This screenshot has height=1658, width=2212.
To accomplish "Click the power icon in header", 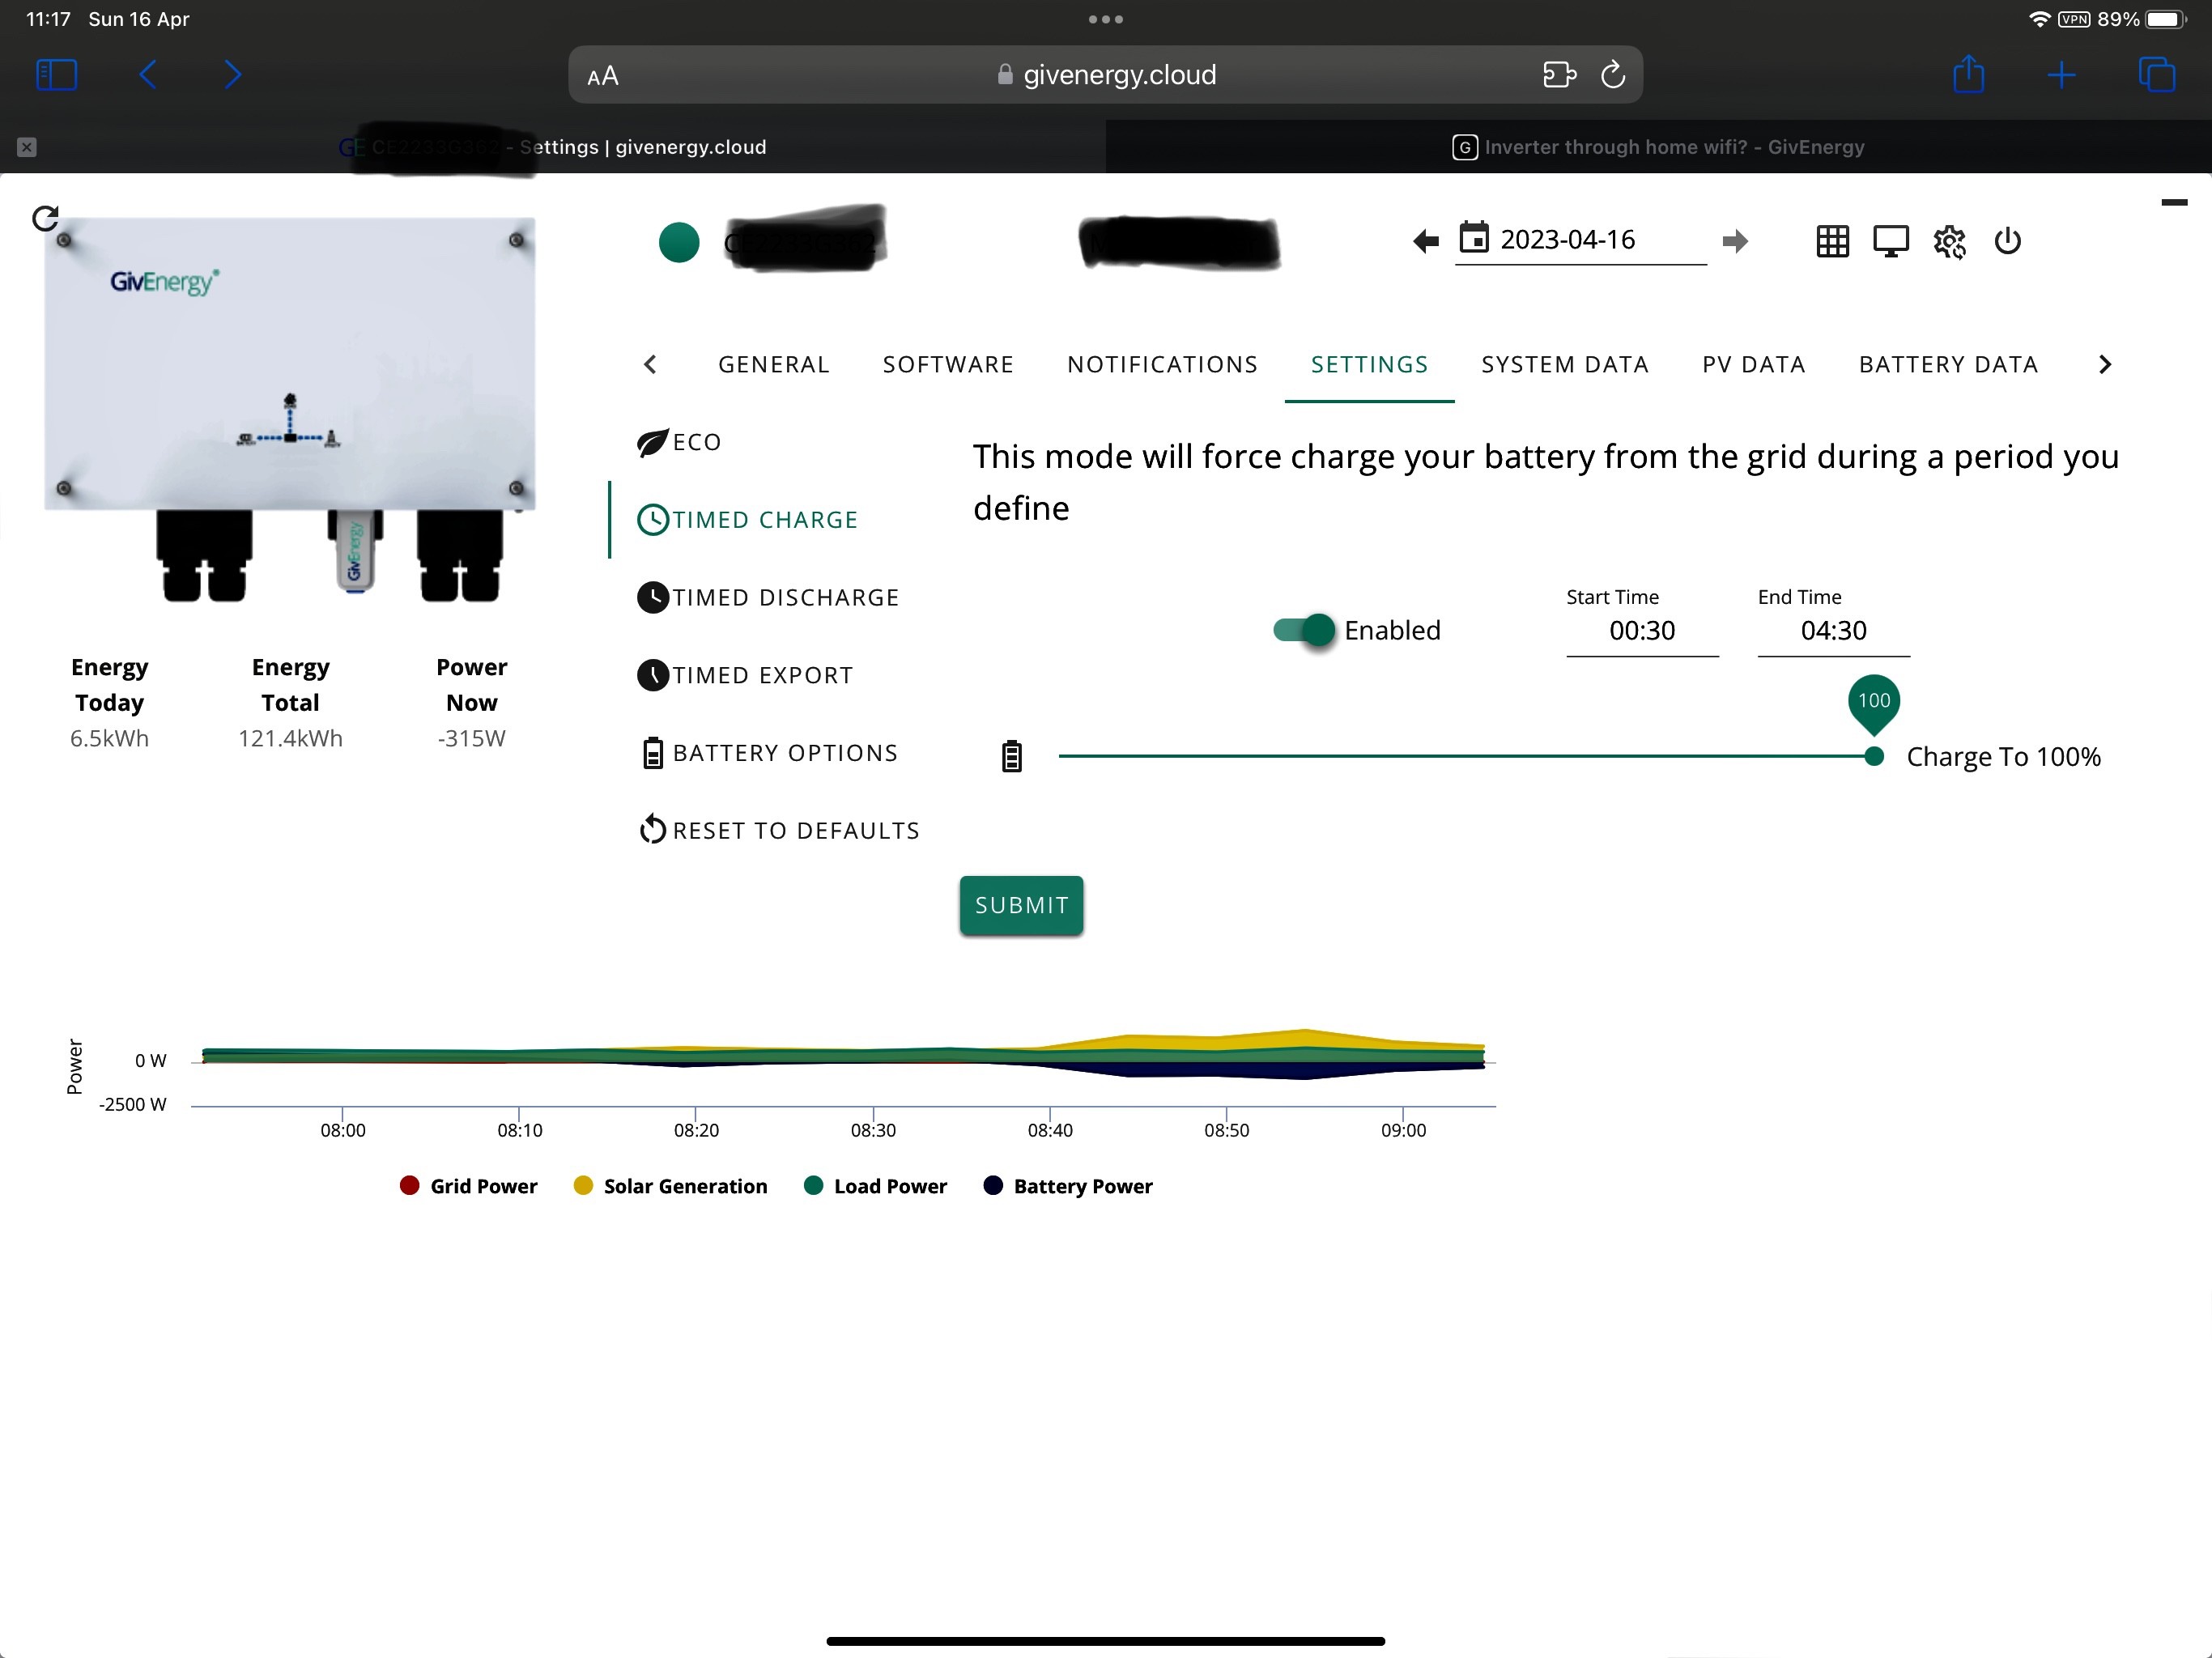I will click(x=2007, y=241).
